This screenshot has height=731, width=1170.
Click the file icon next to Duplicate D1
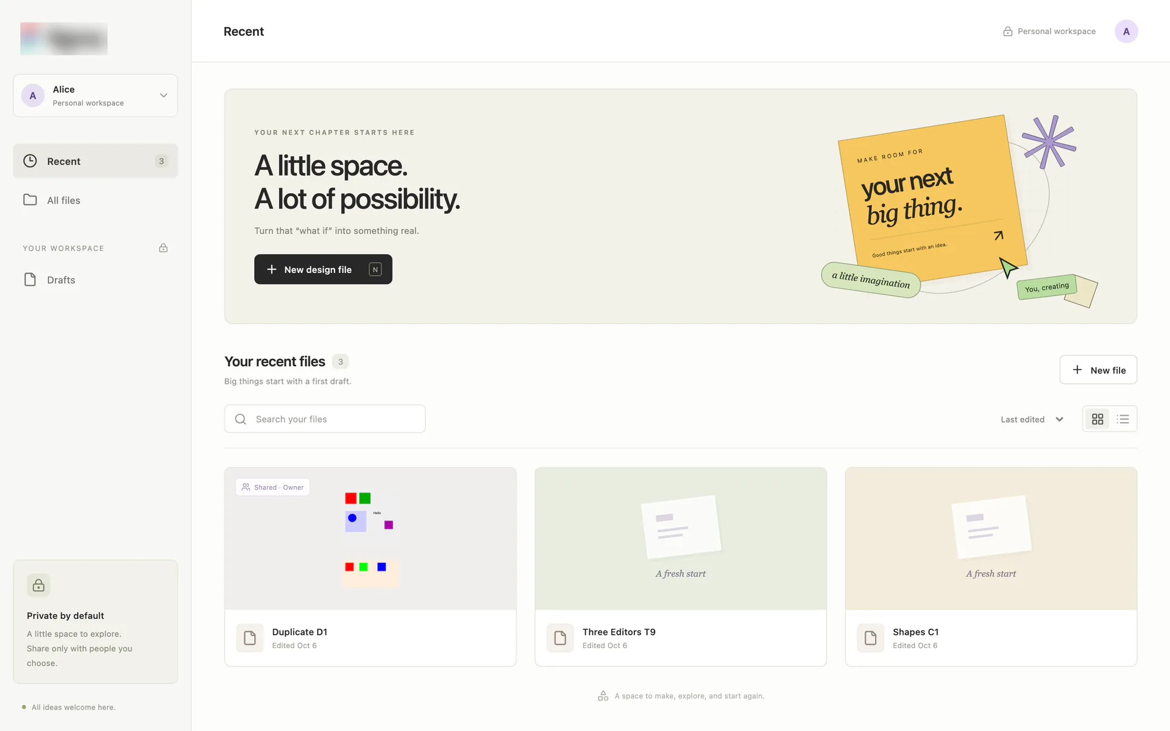(250, 638)
